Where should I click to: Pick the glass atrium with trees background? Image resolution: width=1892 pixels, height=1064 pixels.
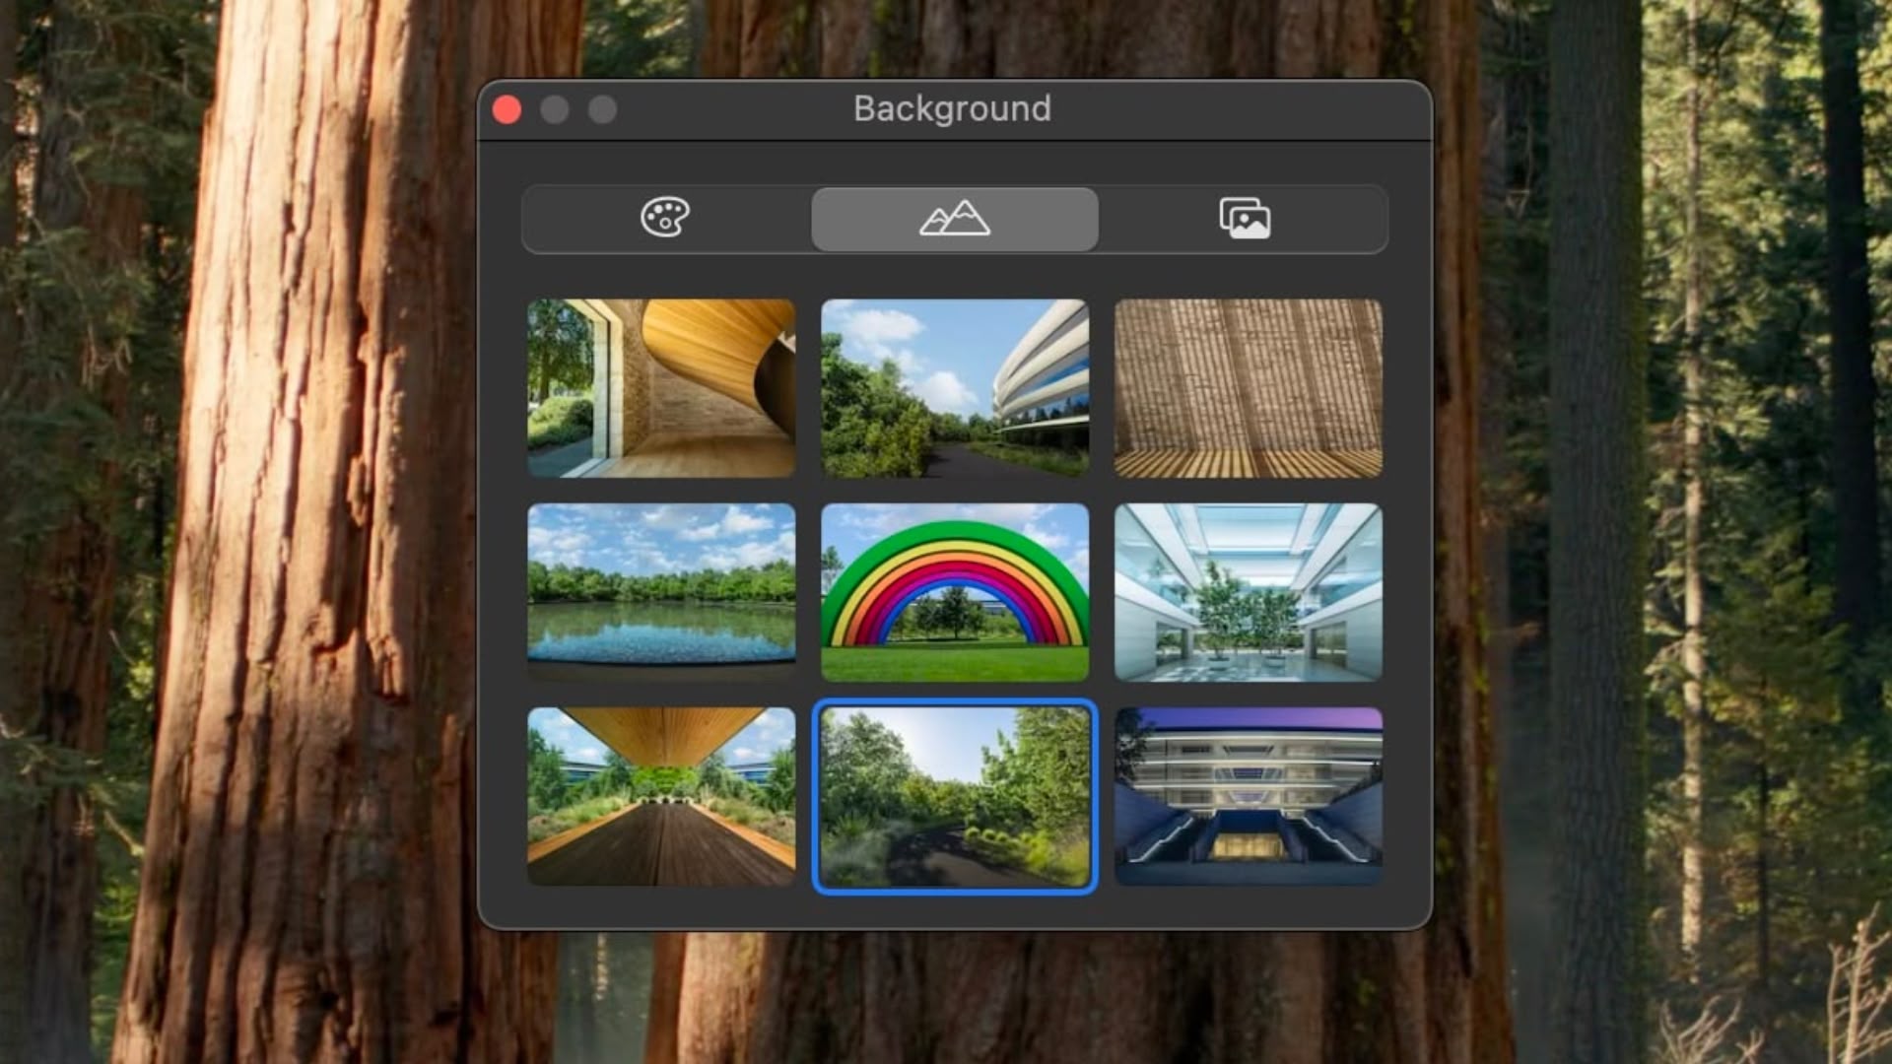click(x=1248, y=591)
